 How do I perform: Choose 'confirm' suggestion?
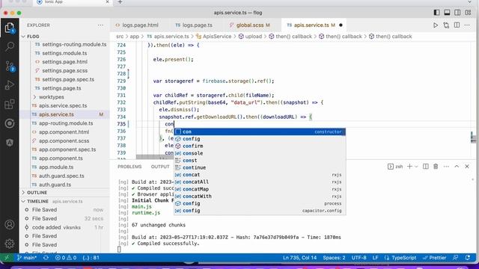tap(260, 146)
